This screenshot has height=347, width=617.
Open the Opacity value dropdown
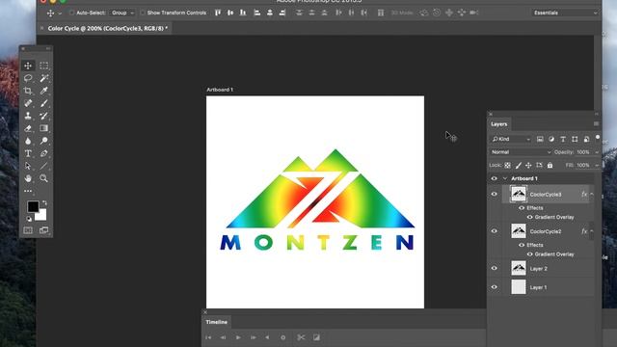(x=597, y=152)
